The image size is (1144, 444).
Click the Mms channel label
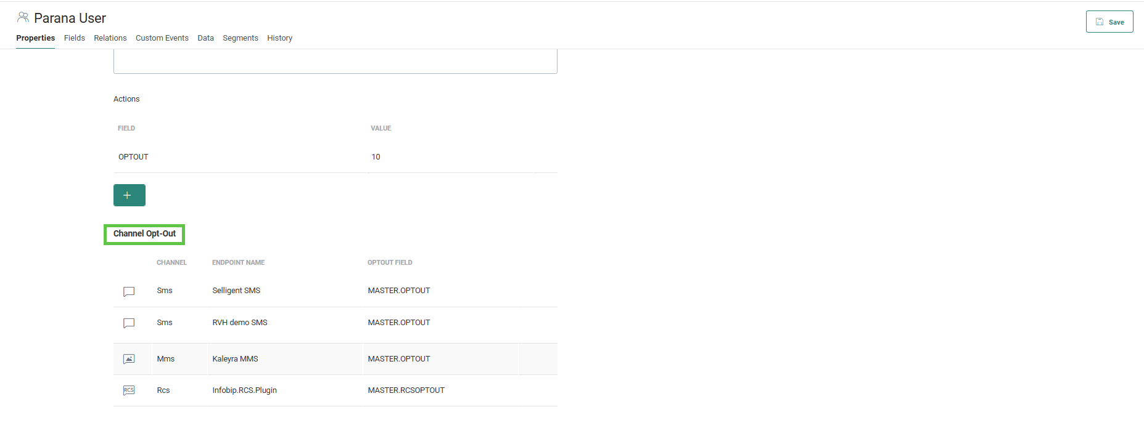click(166, 359)
